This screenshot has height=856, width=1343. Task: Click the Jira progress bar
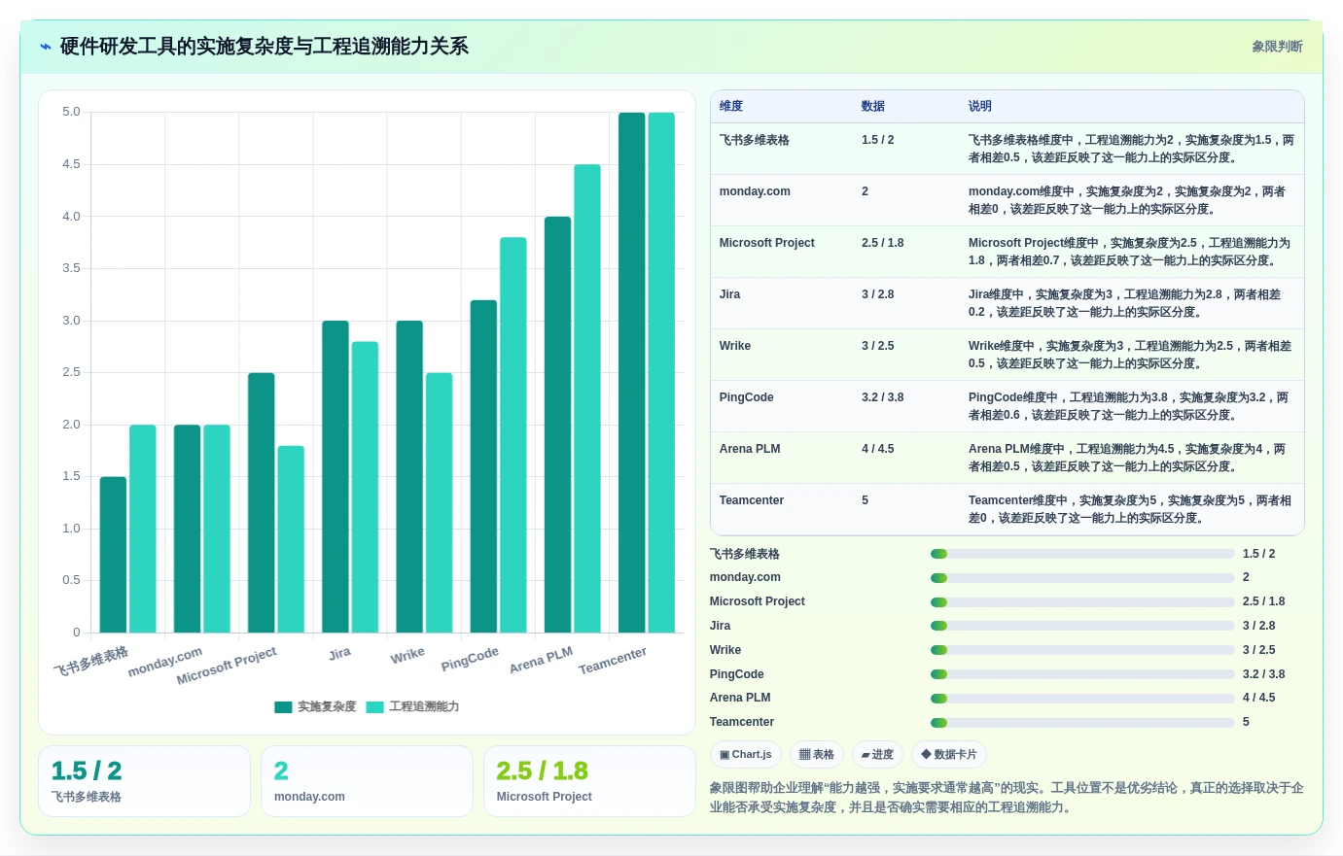pos(1082,627)
